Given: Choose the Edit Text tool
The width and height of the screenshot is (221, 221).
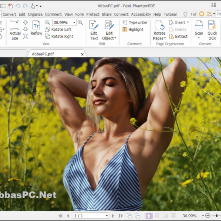Looking at the screenshot, I should [x=94, y=30].
